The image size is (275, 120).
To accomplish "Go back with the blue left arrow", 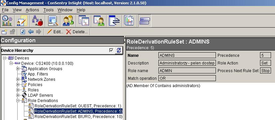I will point(31,32).
